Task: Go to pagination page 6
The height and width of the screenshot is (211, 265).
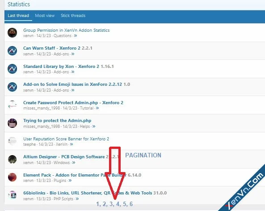Action: click(x=131, y=204)
